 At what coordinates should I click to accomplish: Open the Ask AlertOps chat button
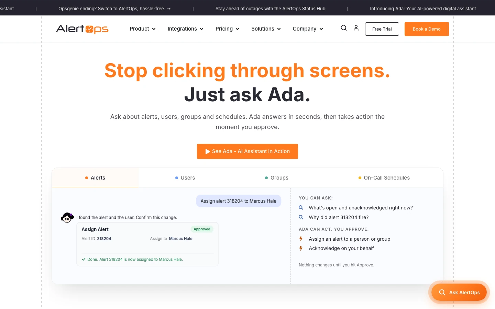[x=459, y=293]
